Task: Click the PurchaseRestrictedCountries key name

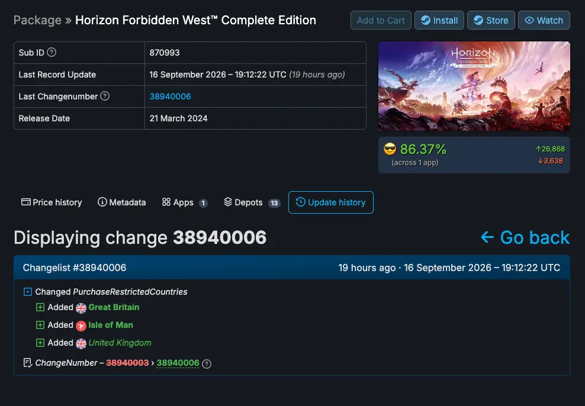Action: pos(130,292)
